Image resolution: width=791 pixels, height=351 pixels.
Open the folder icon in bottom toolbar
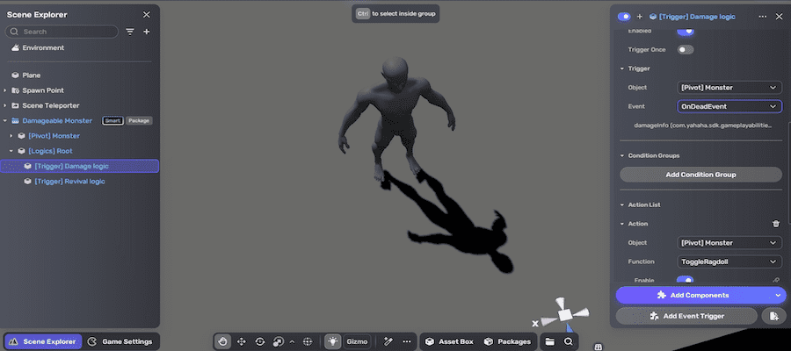549,341
